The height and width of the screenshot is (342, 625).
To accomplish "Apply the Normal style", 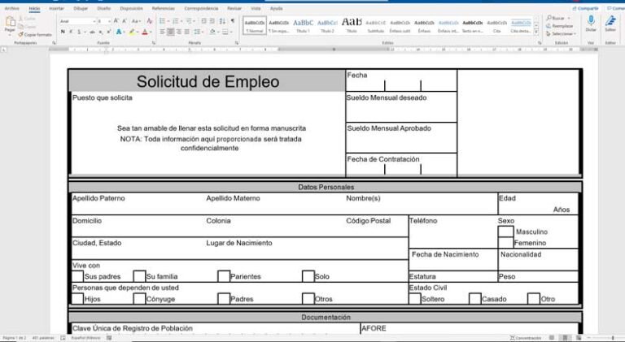I will click(255, 25).
